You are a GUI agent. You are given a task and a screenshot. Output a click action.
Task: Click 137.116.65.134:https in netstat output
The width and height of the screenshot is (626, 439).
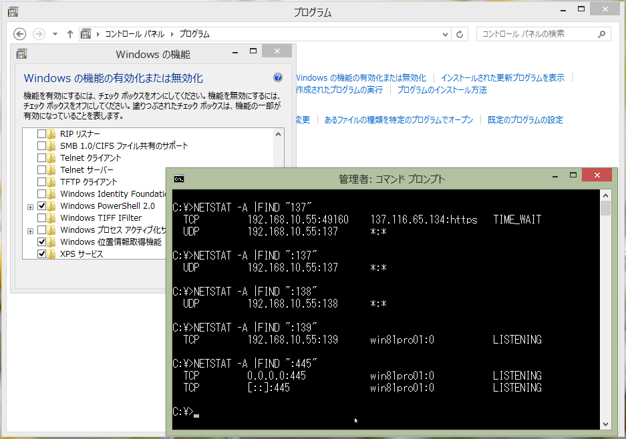click(x=424, y=220)
